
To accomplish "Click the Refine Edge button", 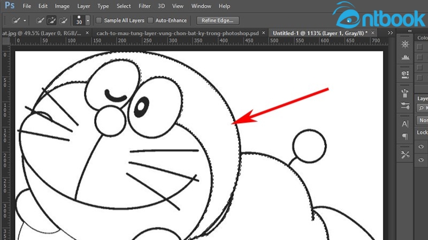I will (218, 20).
